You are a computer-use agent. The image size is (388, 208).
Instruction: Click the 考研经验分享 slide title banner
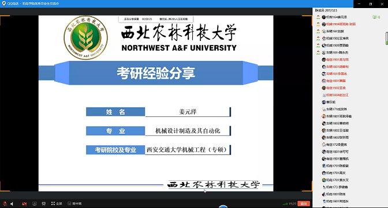tap(156, 73)
